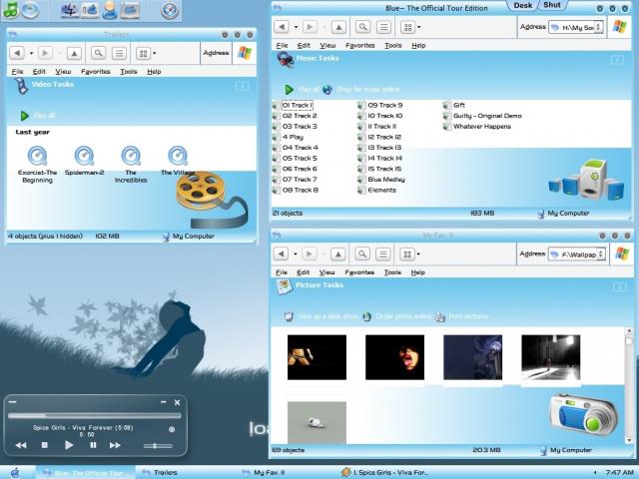This screenshot has height=479, width=639.
Task: Select the open-mouth face wallpaper thumbnail
Action: (x=395, y=357)
